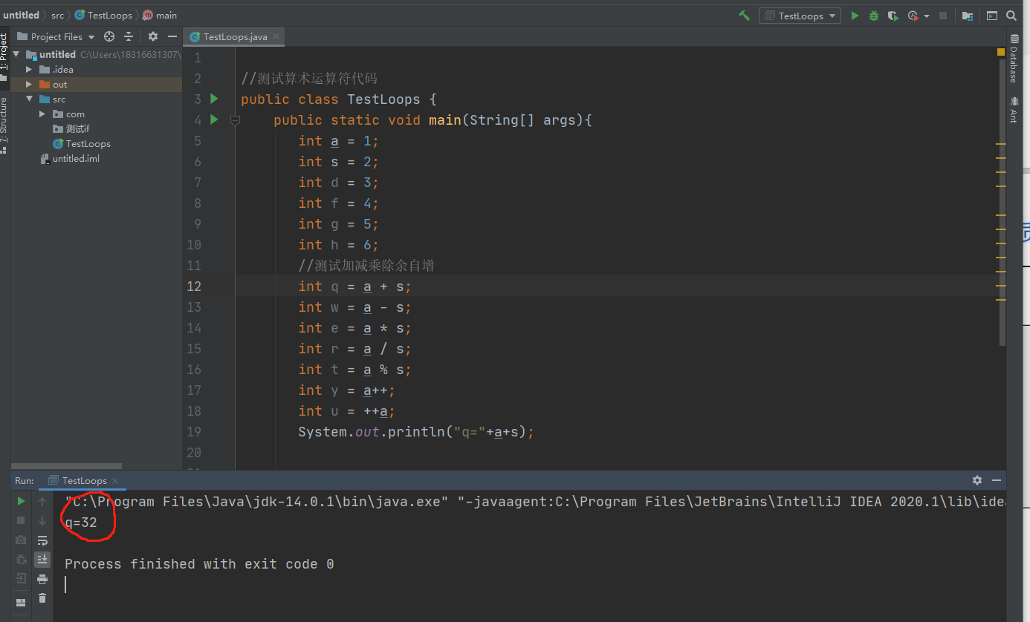Viewport: 1030px width, 622px height.
Task: Click the main method breadcrumb
Action: 161,15
